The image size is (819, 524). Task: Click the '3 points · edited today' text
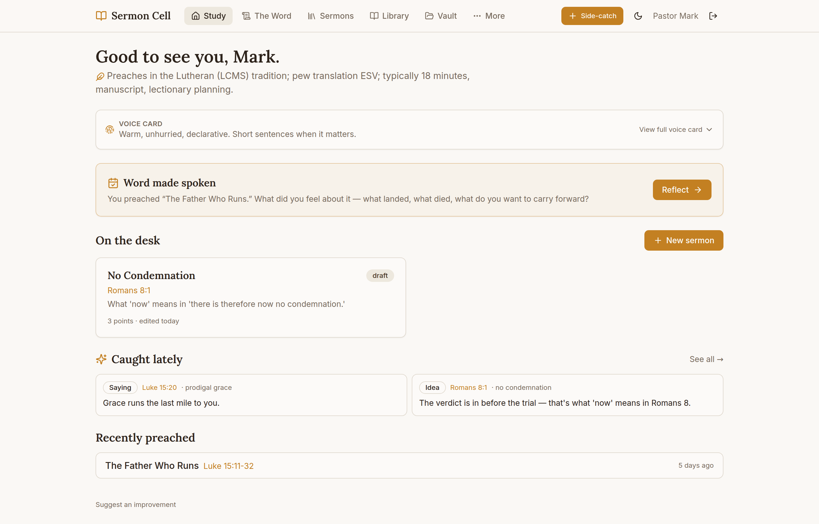coord(143,321)
